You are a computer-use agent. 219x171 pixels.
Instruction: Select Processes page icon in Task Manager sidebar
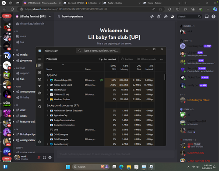(x=39, y=66)
